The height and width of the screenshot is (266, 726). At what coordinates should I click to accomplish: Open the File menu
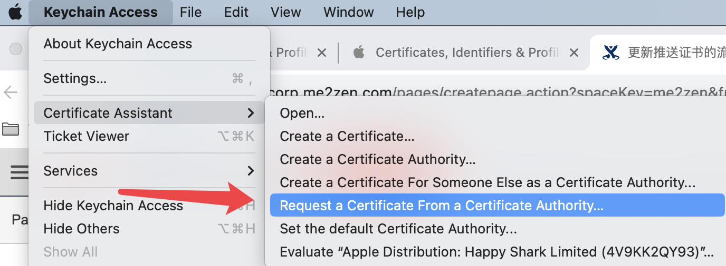coord(190,12)
